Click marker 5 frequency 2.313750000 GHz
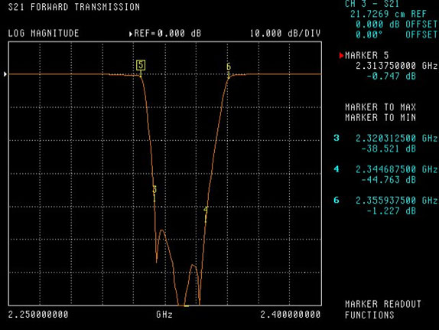Image resolution: width=439 pixels, height=330 pixels. 396,66
